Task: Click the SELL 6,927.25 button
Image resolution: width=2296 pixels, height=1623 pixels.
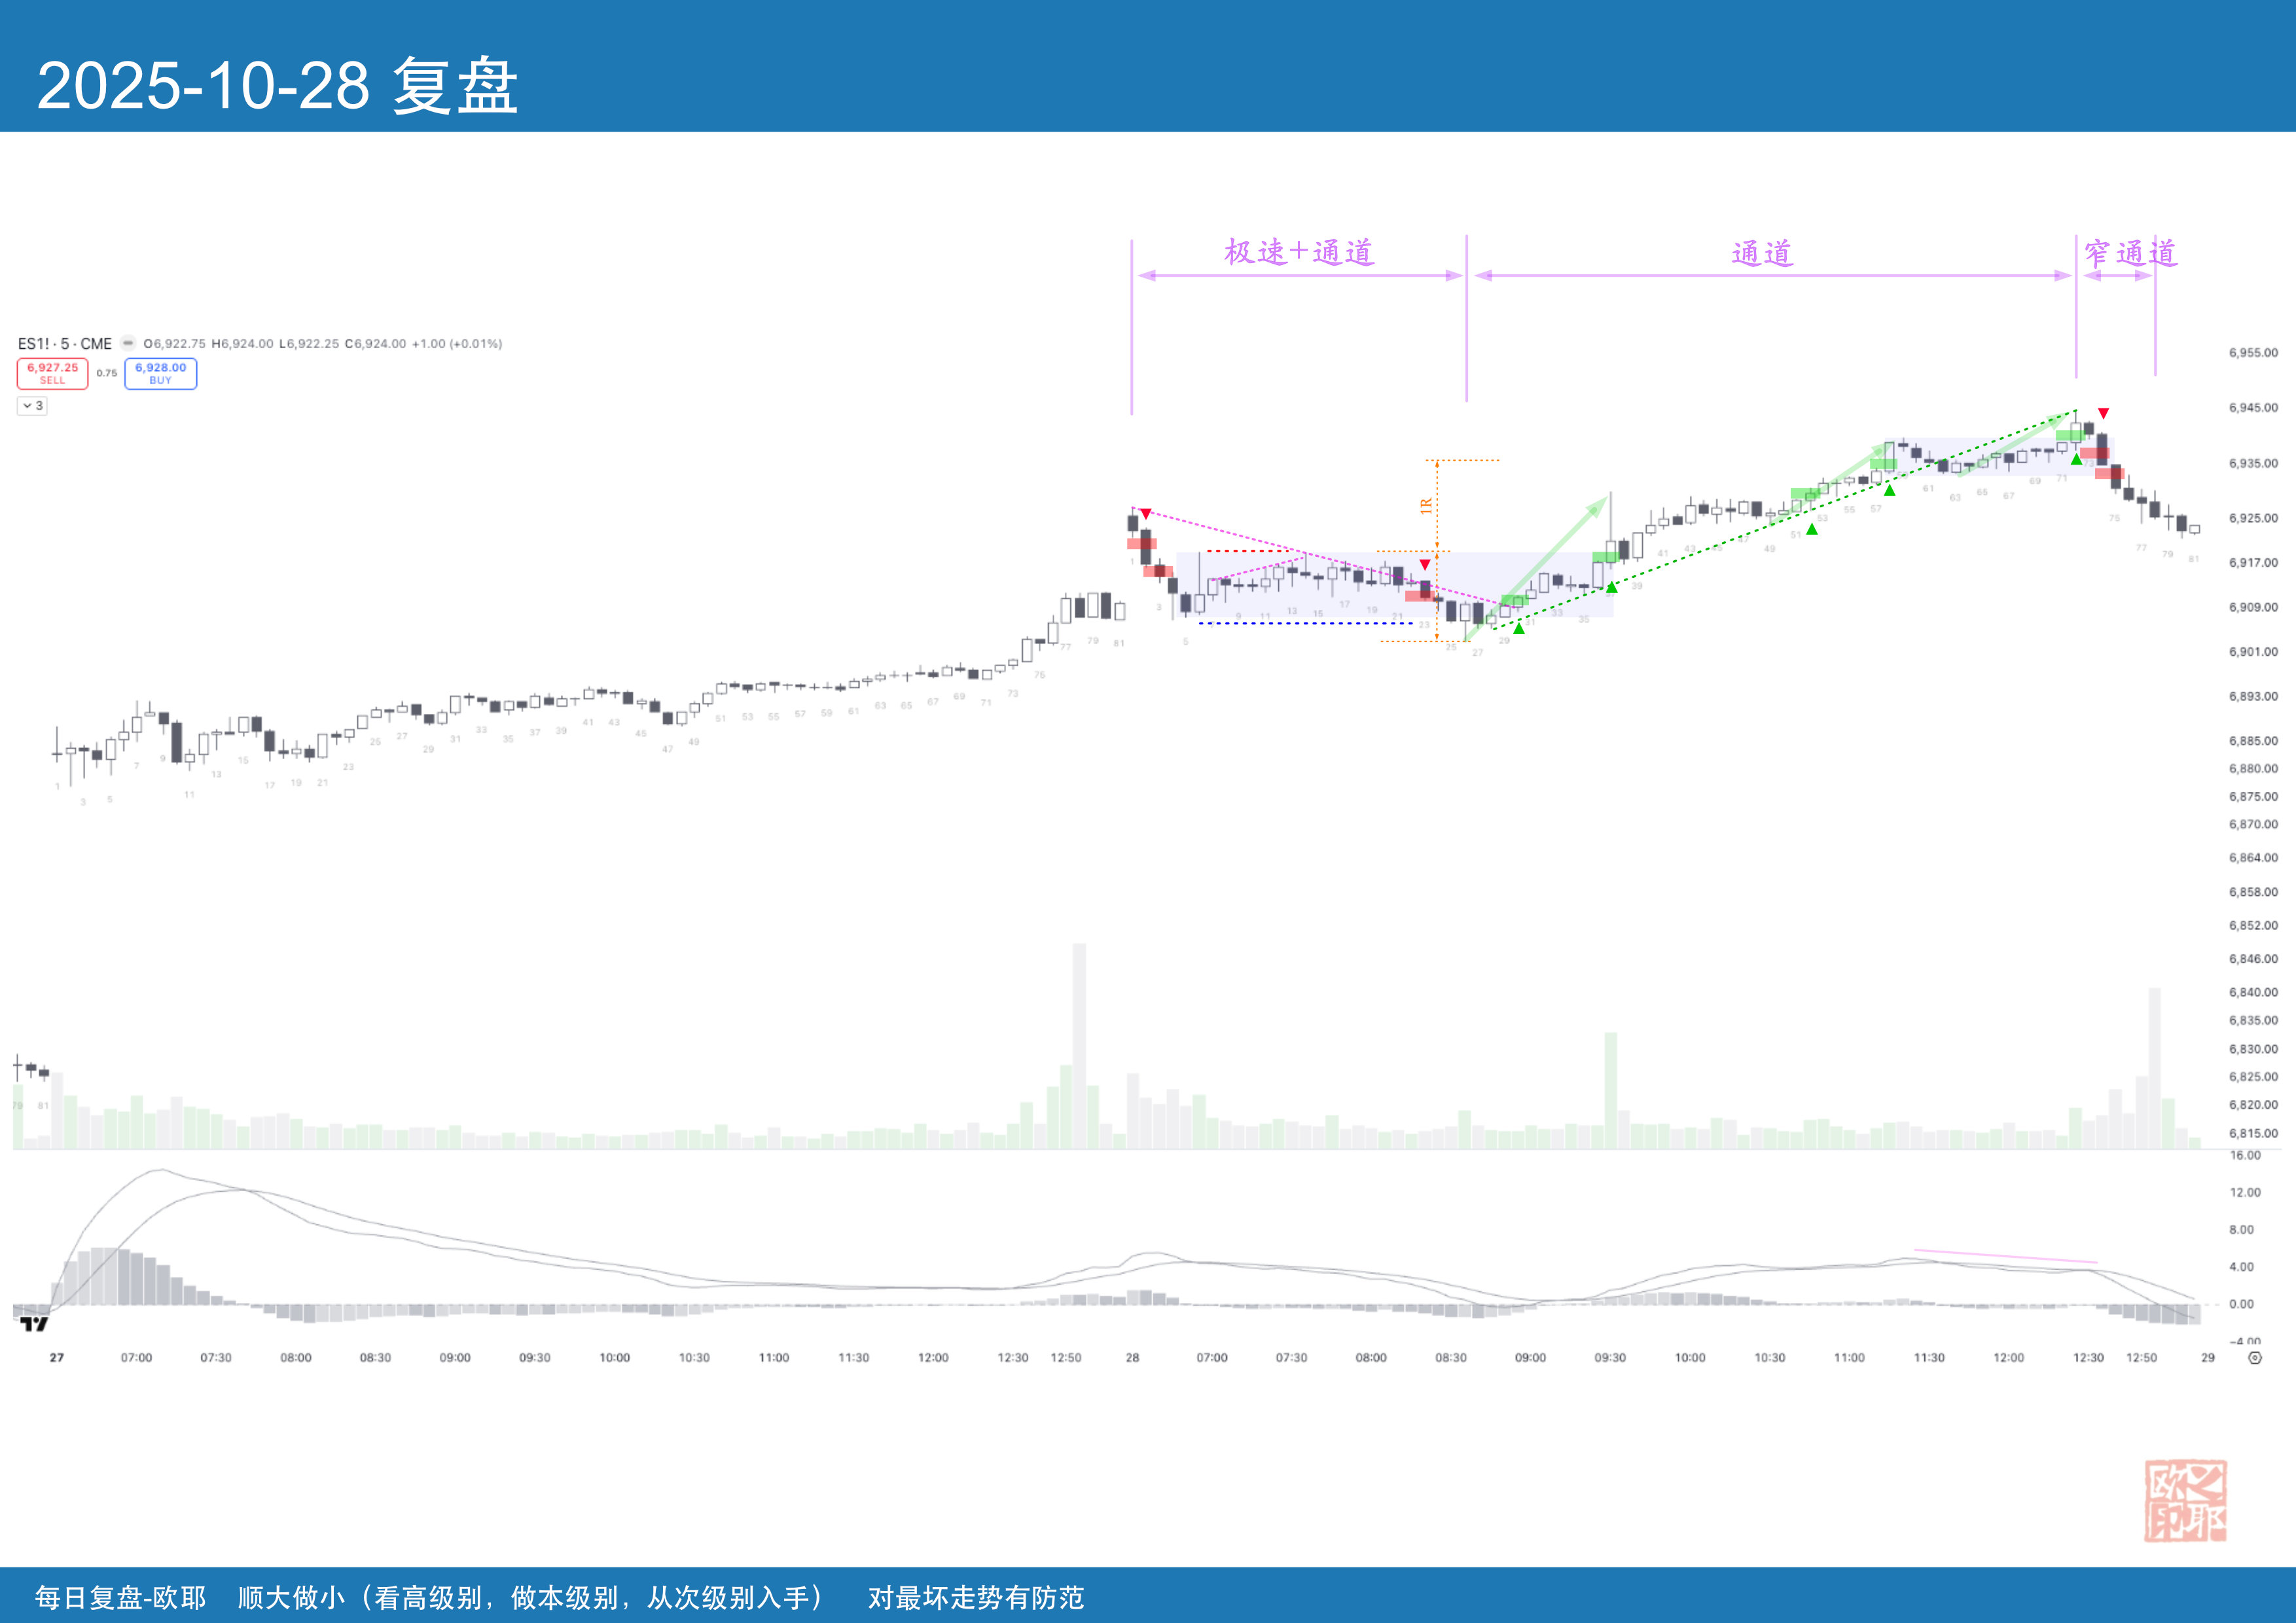Action: click(x=52, y=373)
